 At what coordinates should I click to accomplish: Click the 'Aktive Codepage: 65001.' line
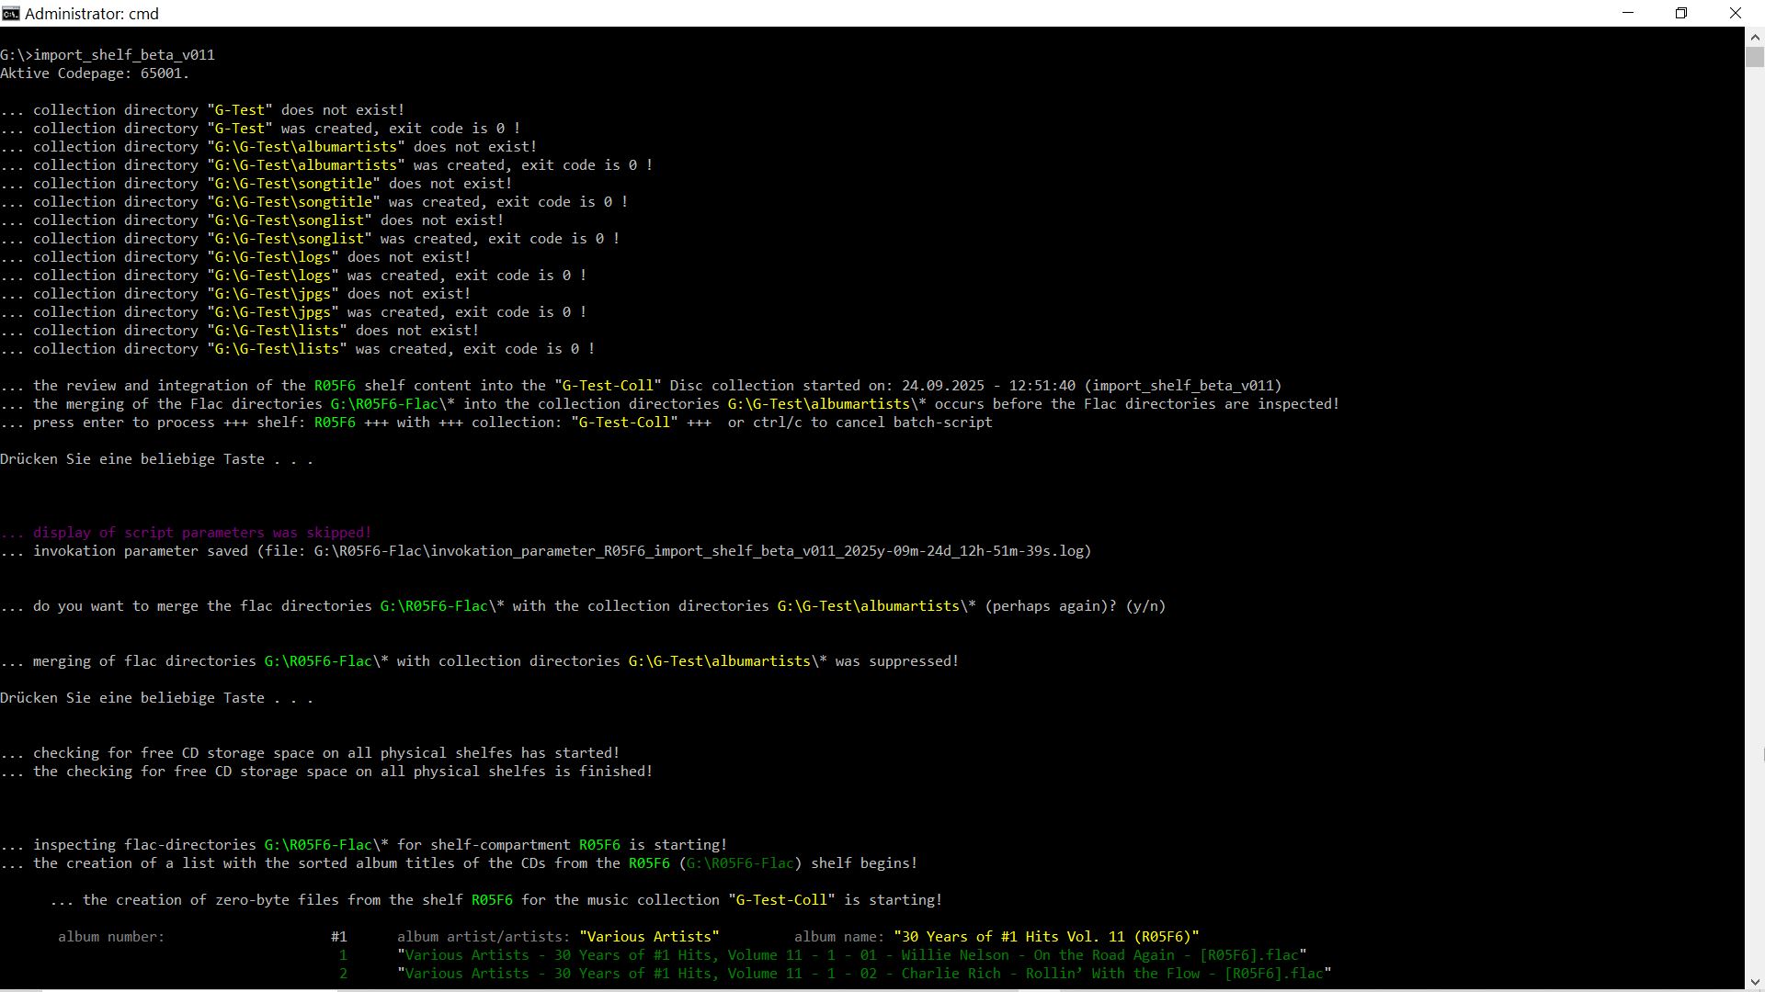tap(95, 73)
